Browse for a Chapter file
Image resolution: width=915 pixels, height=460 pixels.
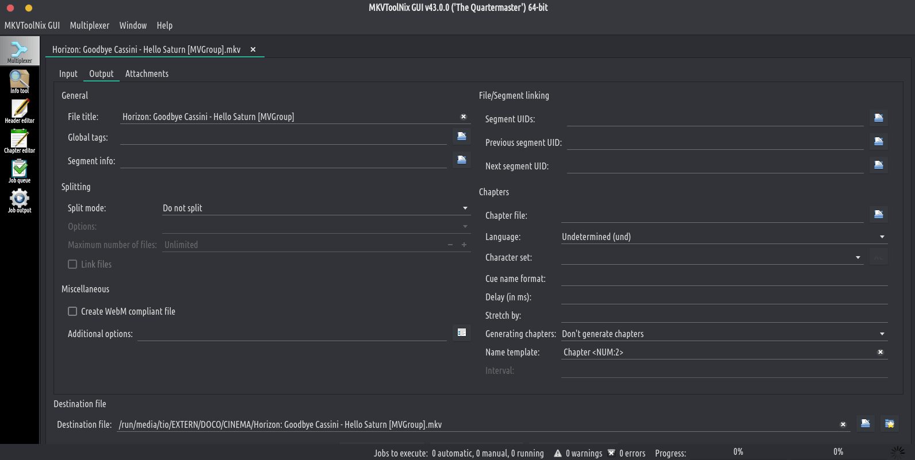[x=878, y=215]
